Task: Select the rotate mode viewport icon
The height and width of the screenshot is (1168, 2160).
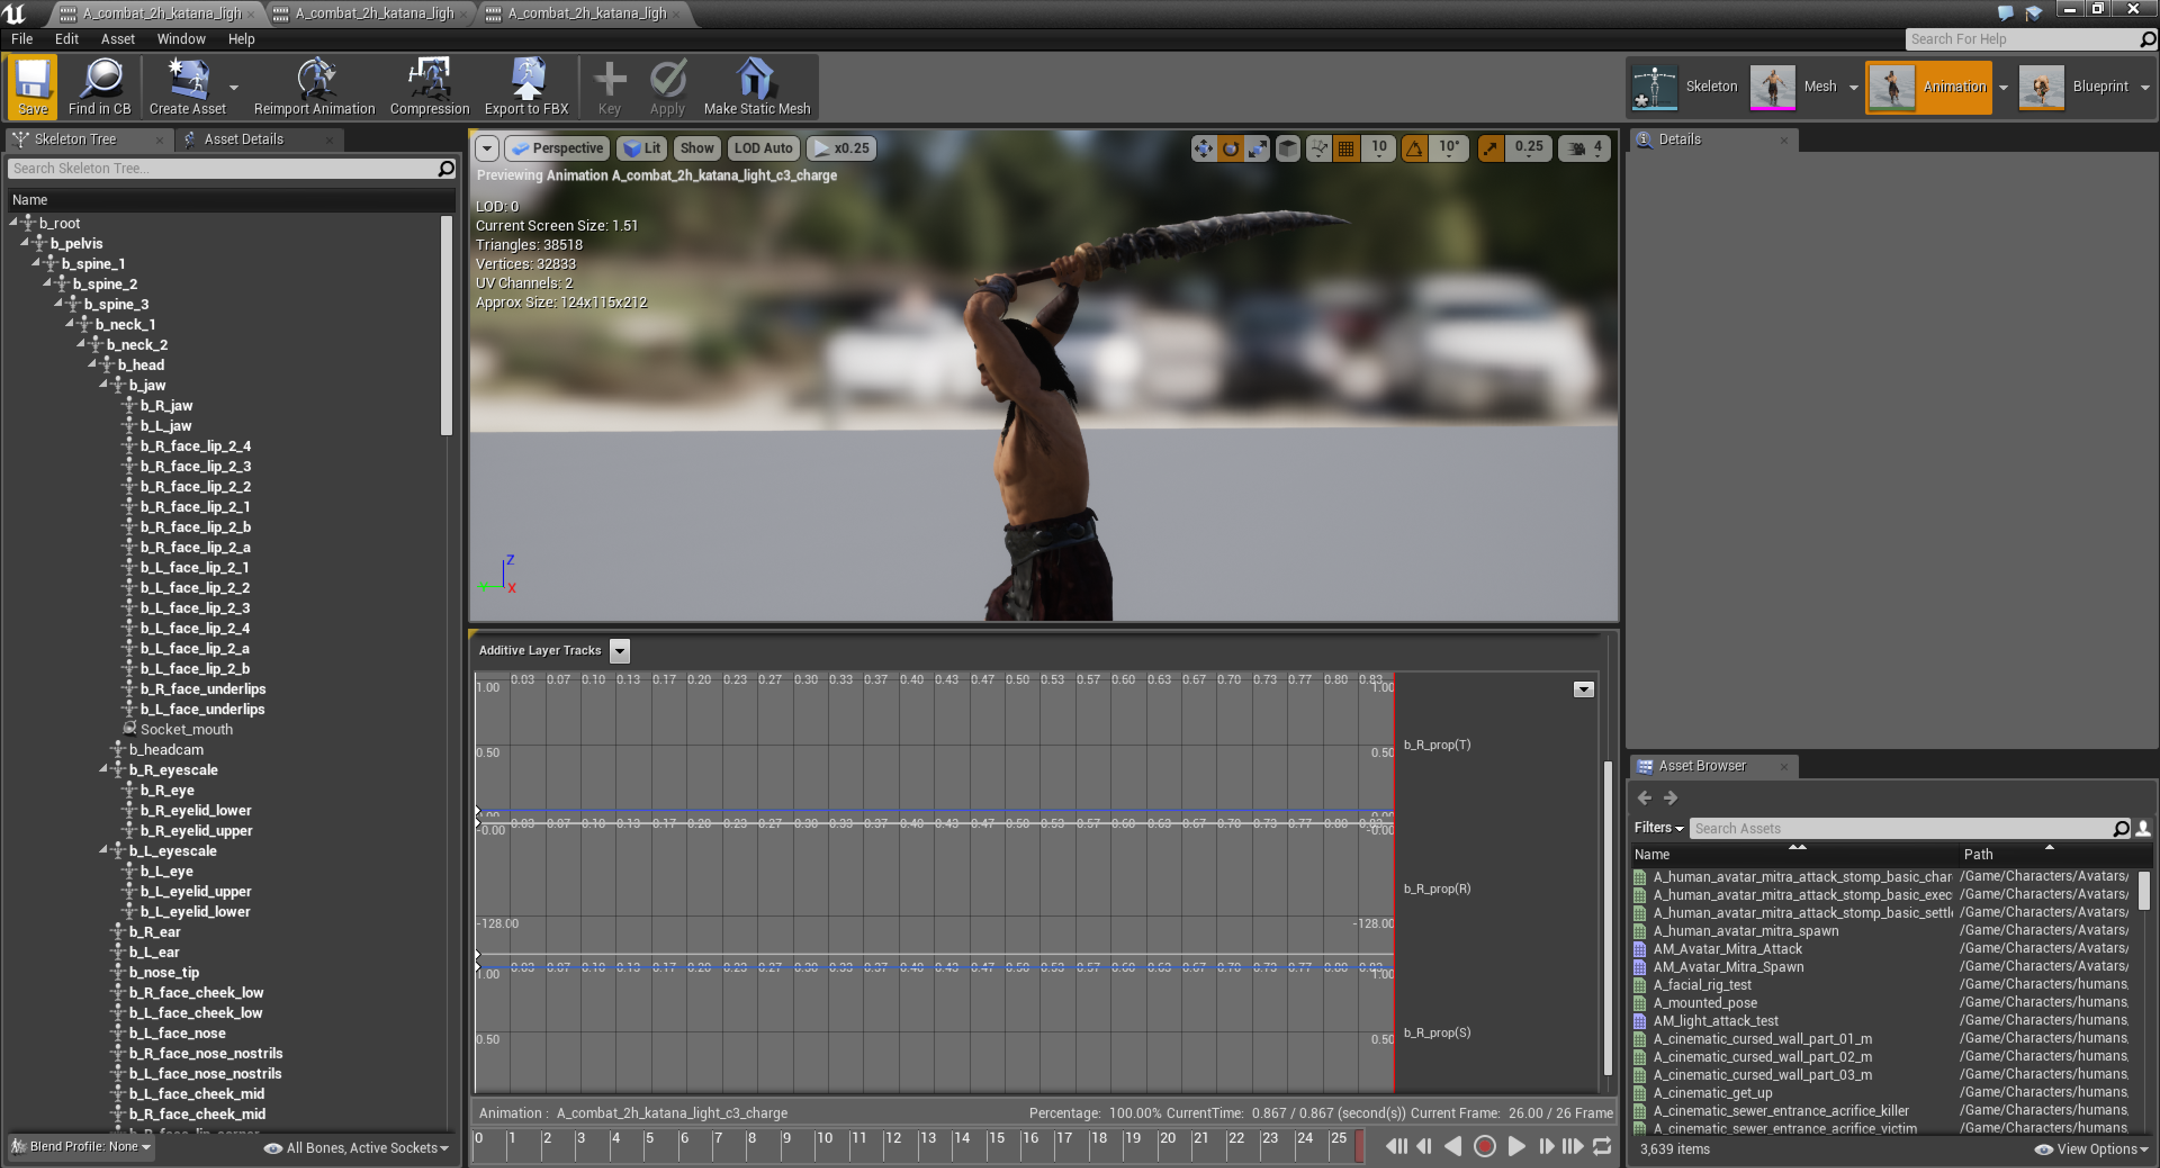Action: click(1230, 148)
